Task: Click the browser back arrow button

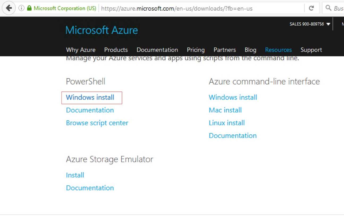Action: (9, 8)
